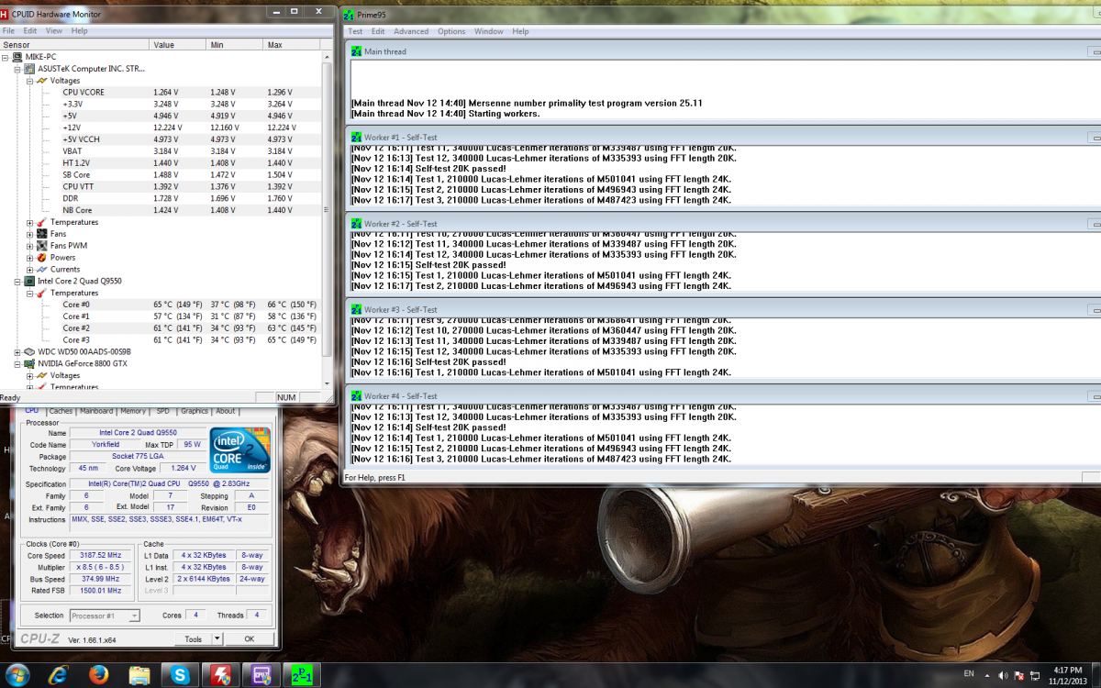Screen dimensions: 1101x688
Task: Switch to Prime95 via its taskbar button
Action: coord(301,675)
